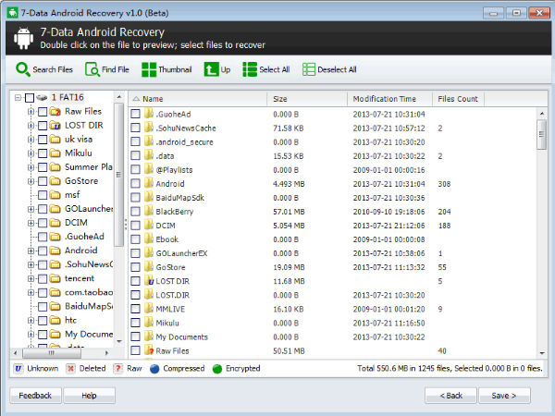Tick checkbox for @Playlists folder
Image resolution: width=555 pixels, height=416 pixels.
[135, 170]
